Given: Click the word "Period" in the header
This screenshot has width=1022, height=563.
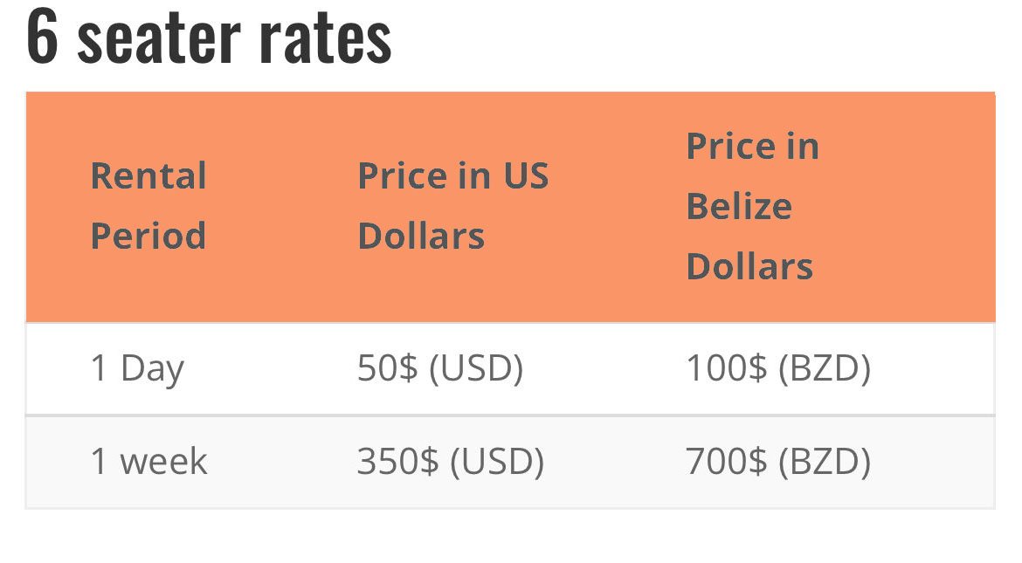Looking at the screenshot, I should click(148, 237).
